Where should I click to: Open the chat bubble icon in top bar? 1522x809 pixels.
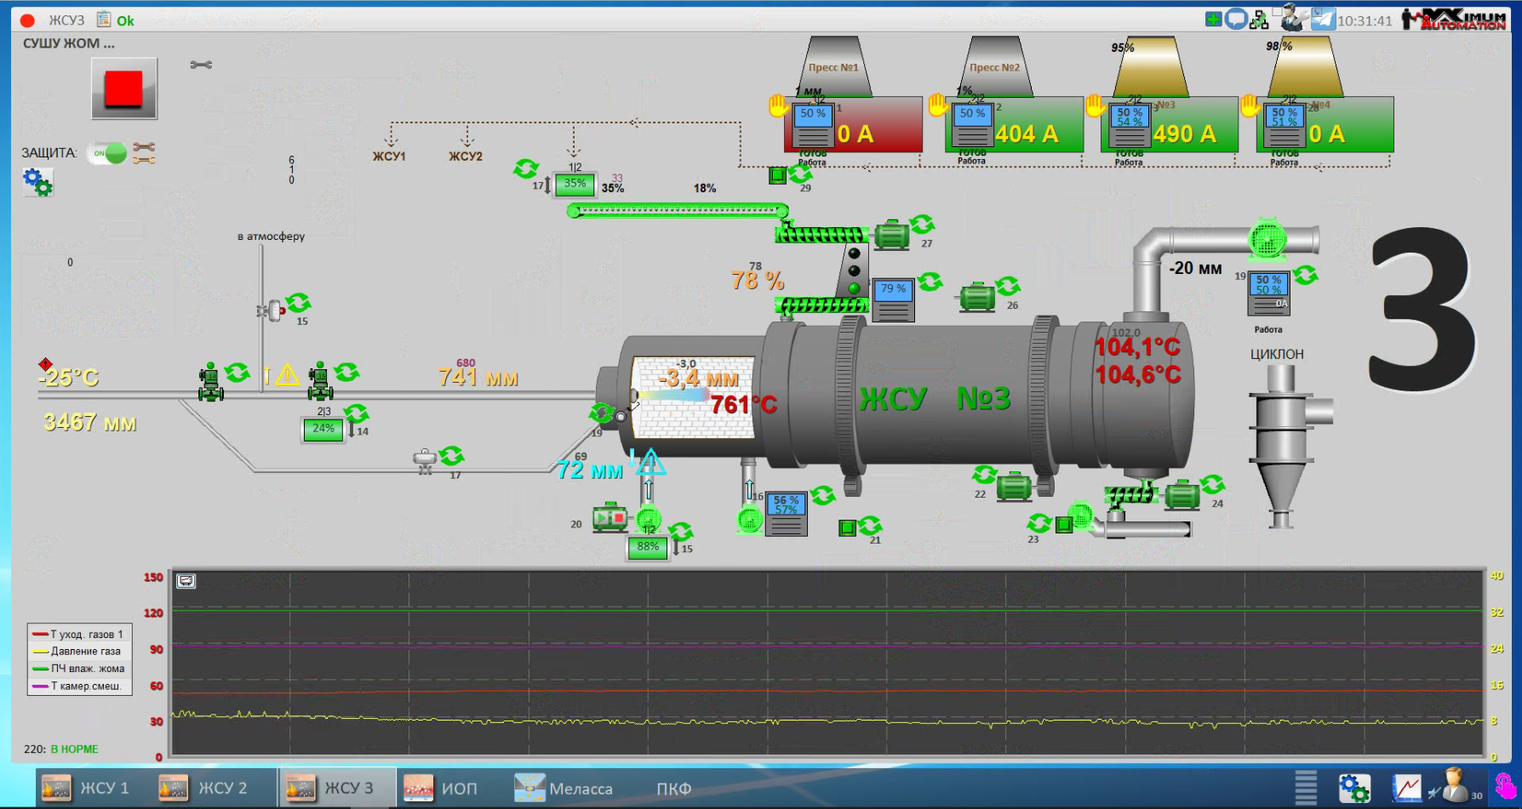tap(1236, 19)
